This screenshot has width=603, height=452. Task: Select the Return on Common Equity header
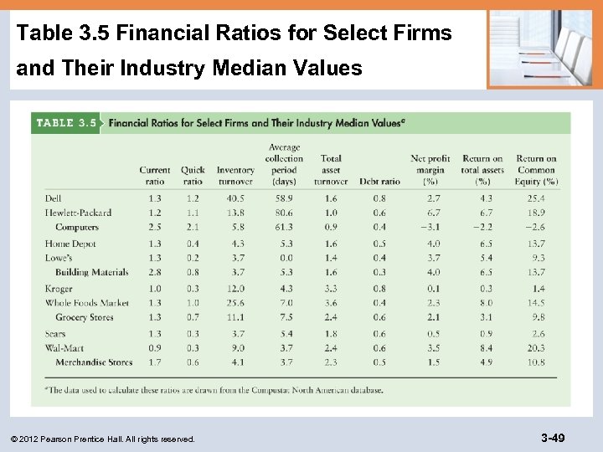click(536, 169)
